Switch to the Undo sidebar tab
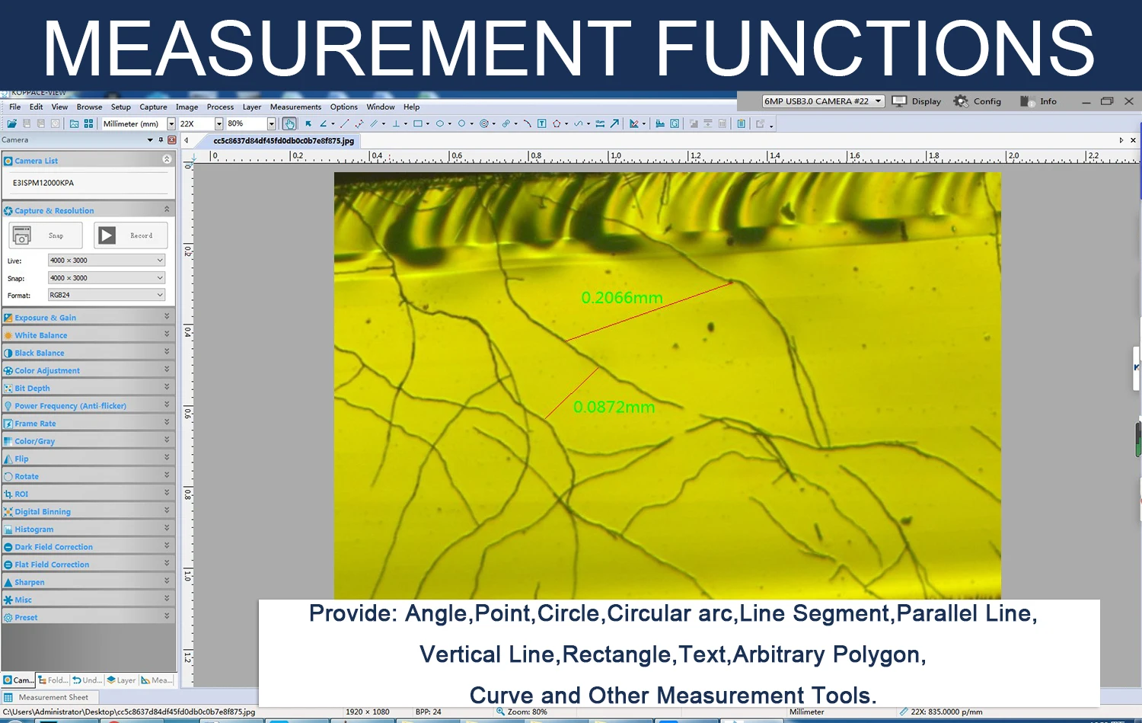The width and height of the screenshot is (1142, 723). [x=87, y=680]
